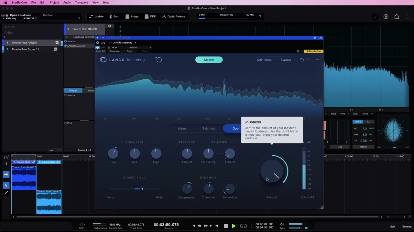414x232 pixels.
Task: Click the Loudness Amount knob
Action: [x=272, y=171]
